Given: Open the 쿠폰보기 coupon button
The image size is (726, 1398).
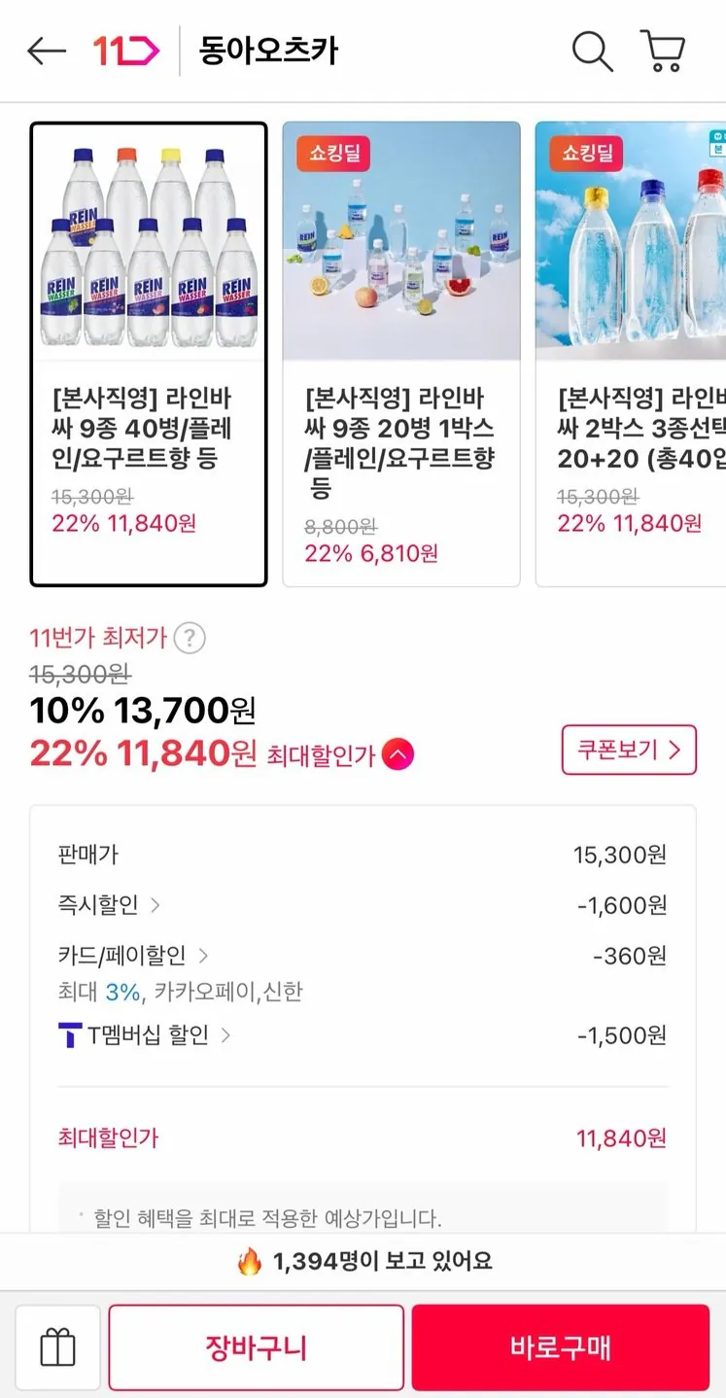Looking at the screenshot, I should click(629, 750).
